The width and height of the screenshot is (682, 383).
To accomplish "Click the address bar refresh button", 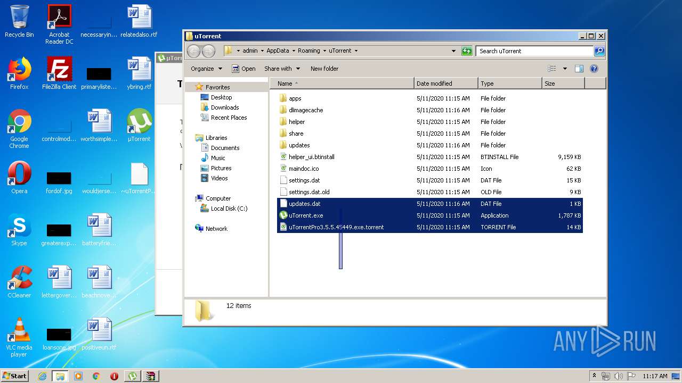I will tap(467, 51).
